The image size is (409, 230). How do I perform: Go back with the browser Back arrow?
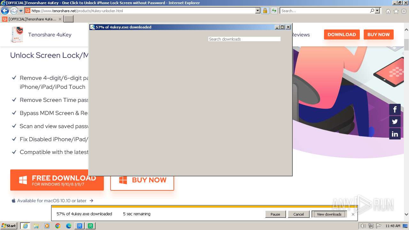tap(5, 11)
